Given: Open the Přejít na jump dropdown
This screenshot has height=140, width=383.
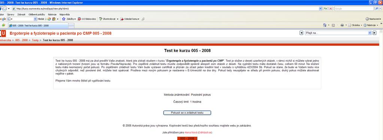Looking at the screenshot, I should (338, 33).
